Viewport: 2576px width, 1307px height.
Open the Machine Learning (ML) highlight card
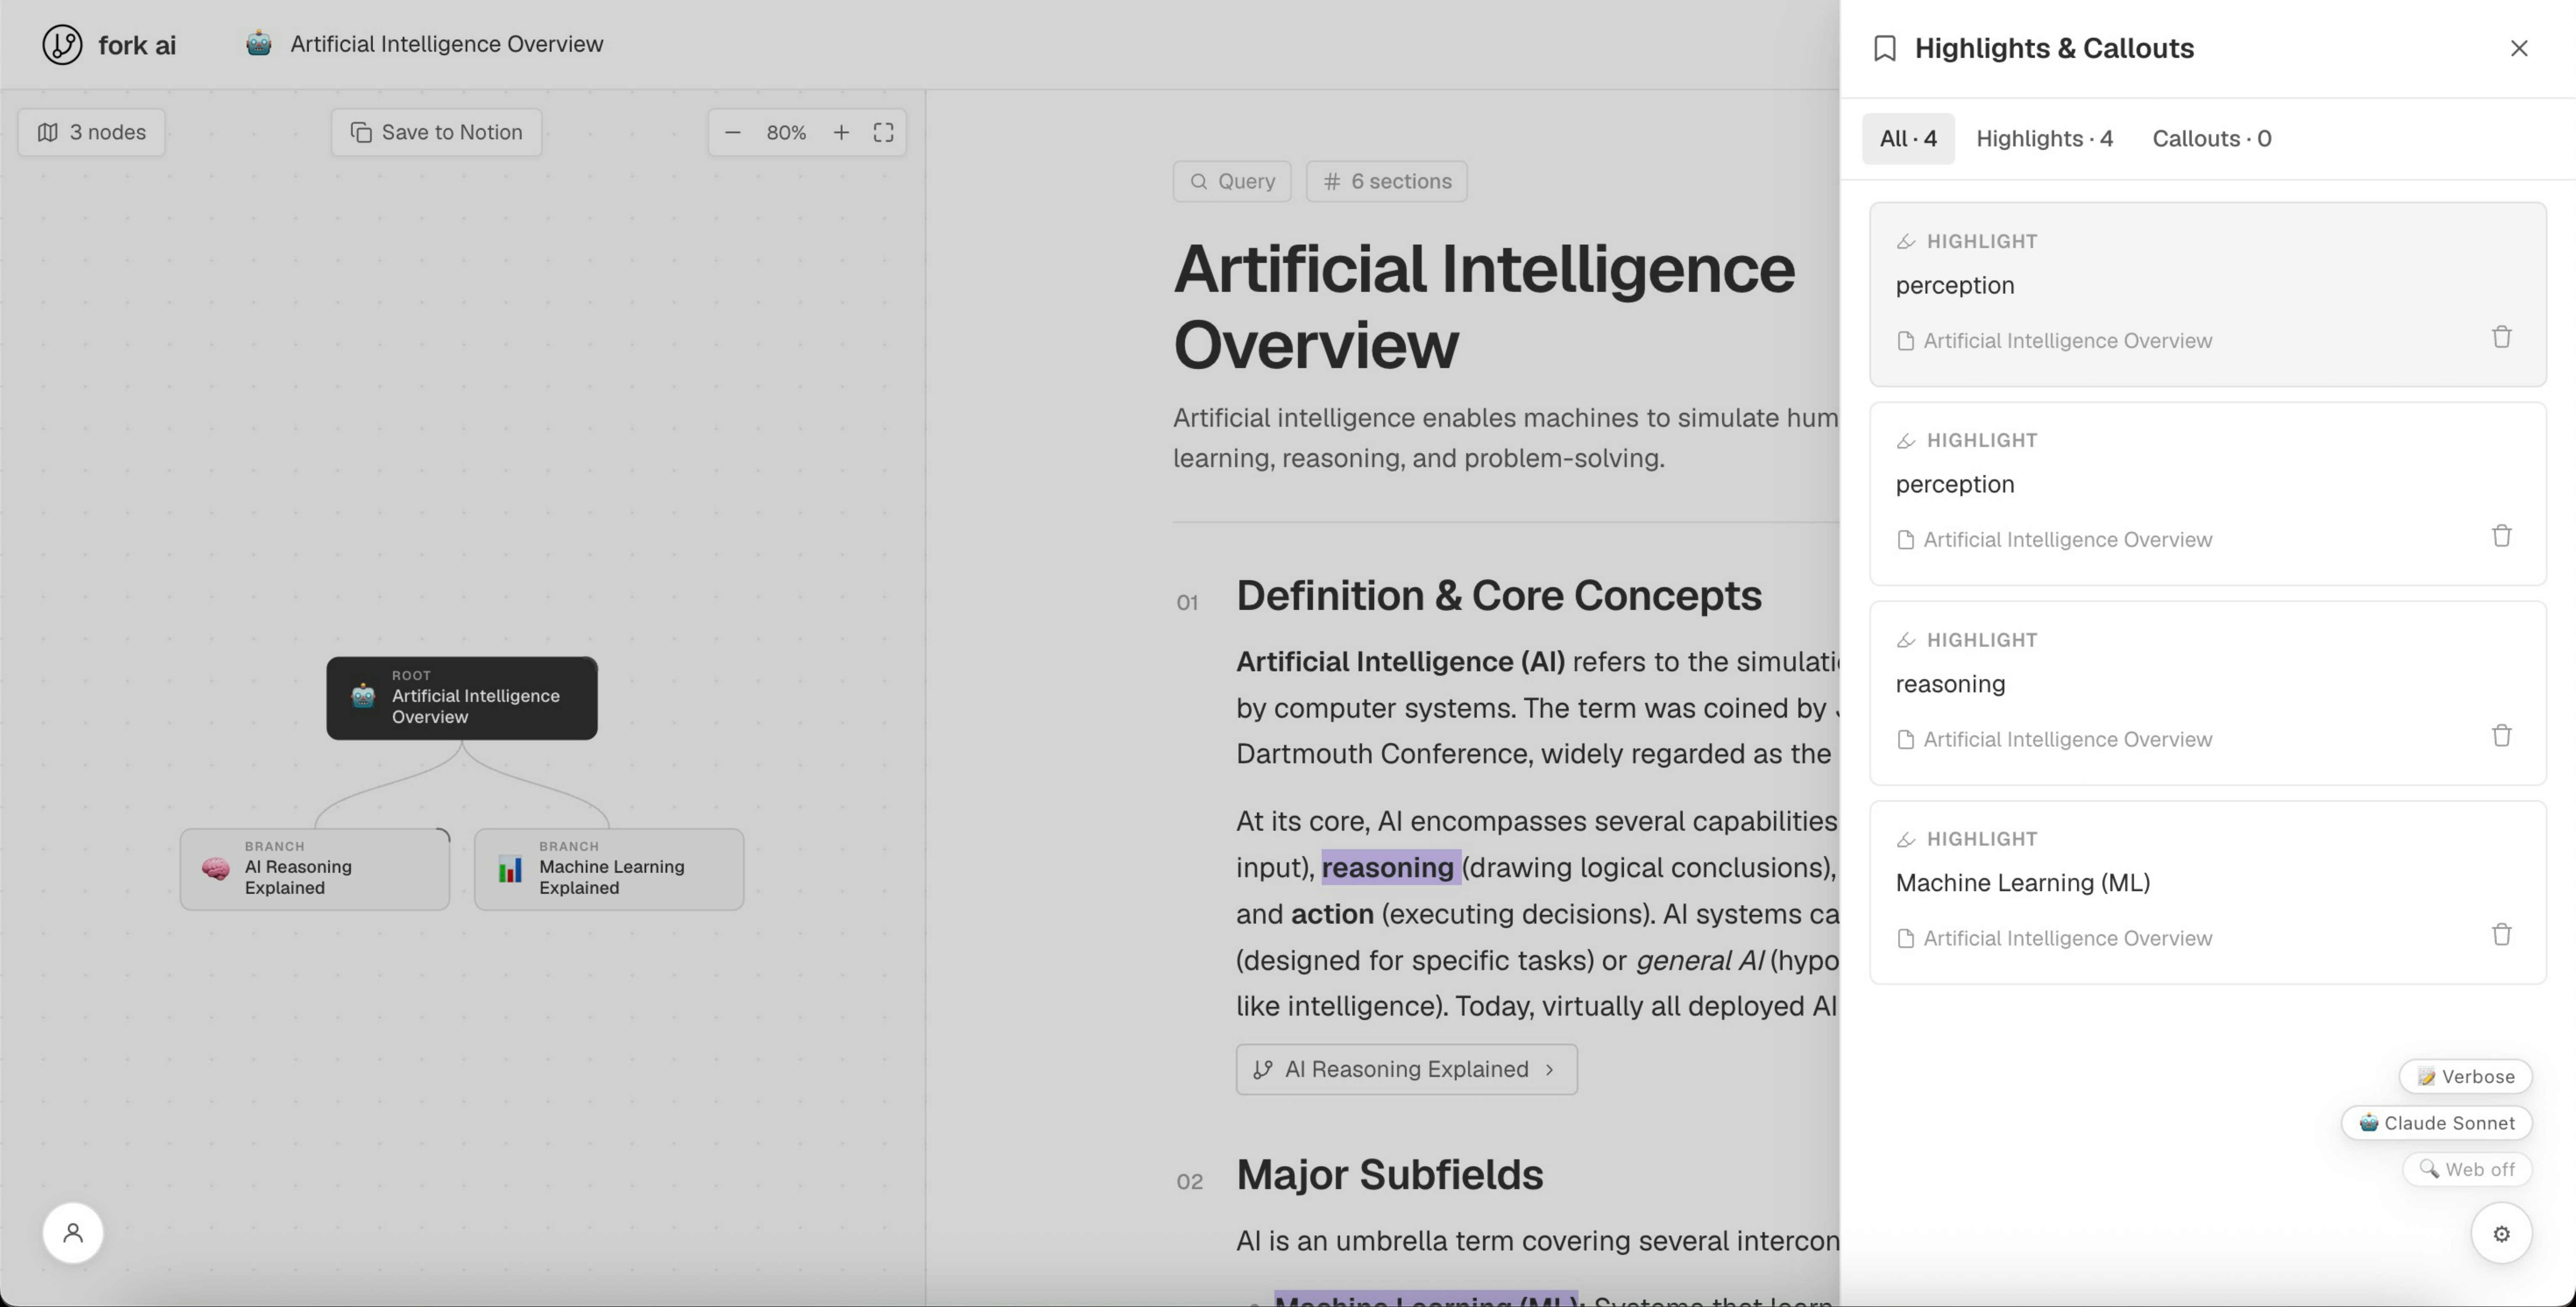click(x=2208, y=892)
